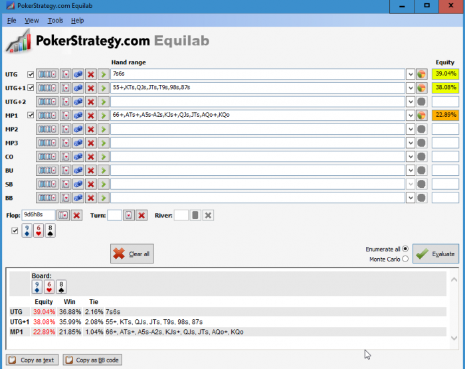The width and height of the screenshot is (465, 369).
Task: Open hand range selector for MP3
Action: point(47,143)
